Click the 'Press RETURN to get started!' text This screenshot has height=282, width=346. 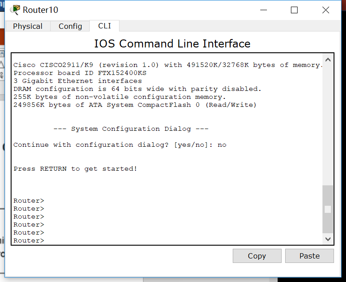point(75,169)
